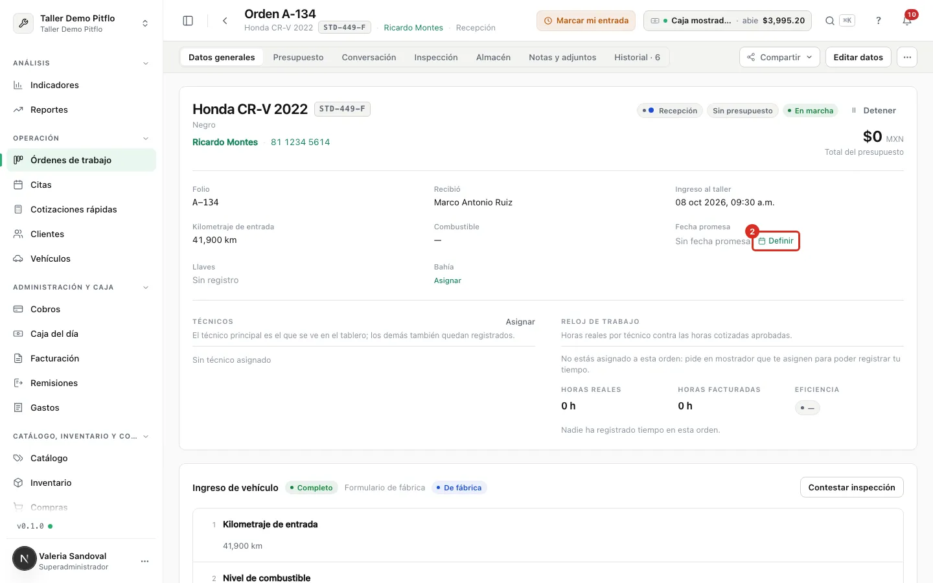The height and width of the screenshot is (583, 933).
Task: Click the Taller Demo Pitflo wrench logo
Action: click(x=23, y=23)
